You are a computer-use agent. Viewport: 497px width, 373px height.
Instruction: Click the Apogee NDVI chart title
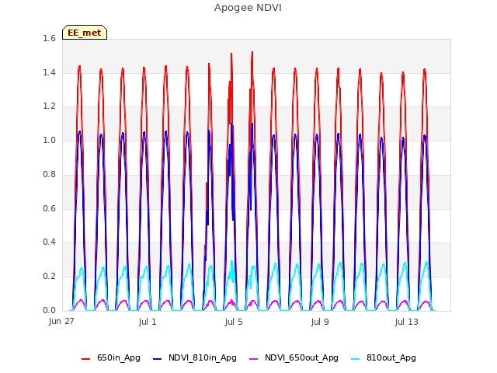tap(248, 8)
